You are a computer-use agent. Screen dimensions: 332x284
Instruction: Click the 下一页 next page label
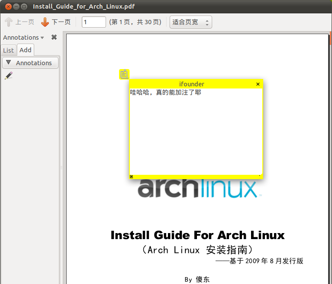coord(61,22)
